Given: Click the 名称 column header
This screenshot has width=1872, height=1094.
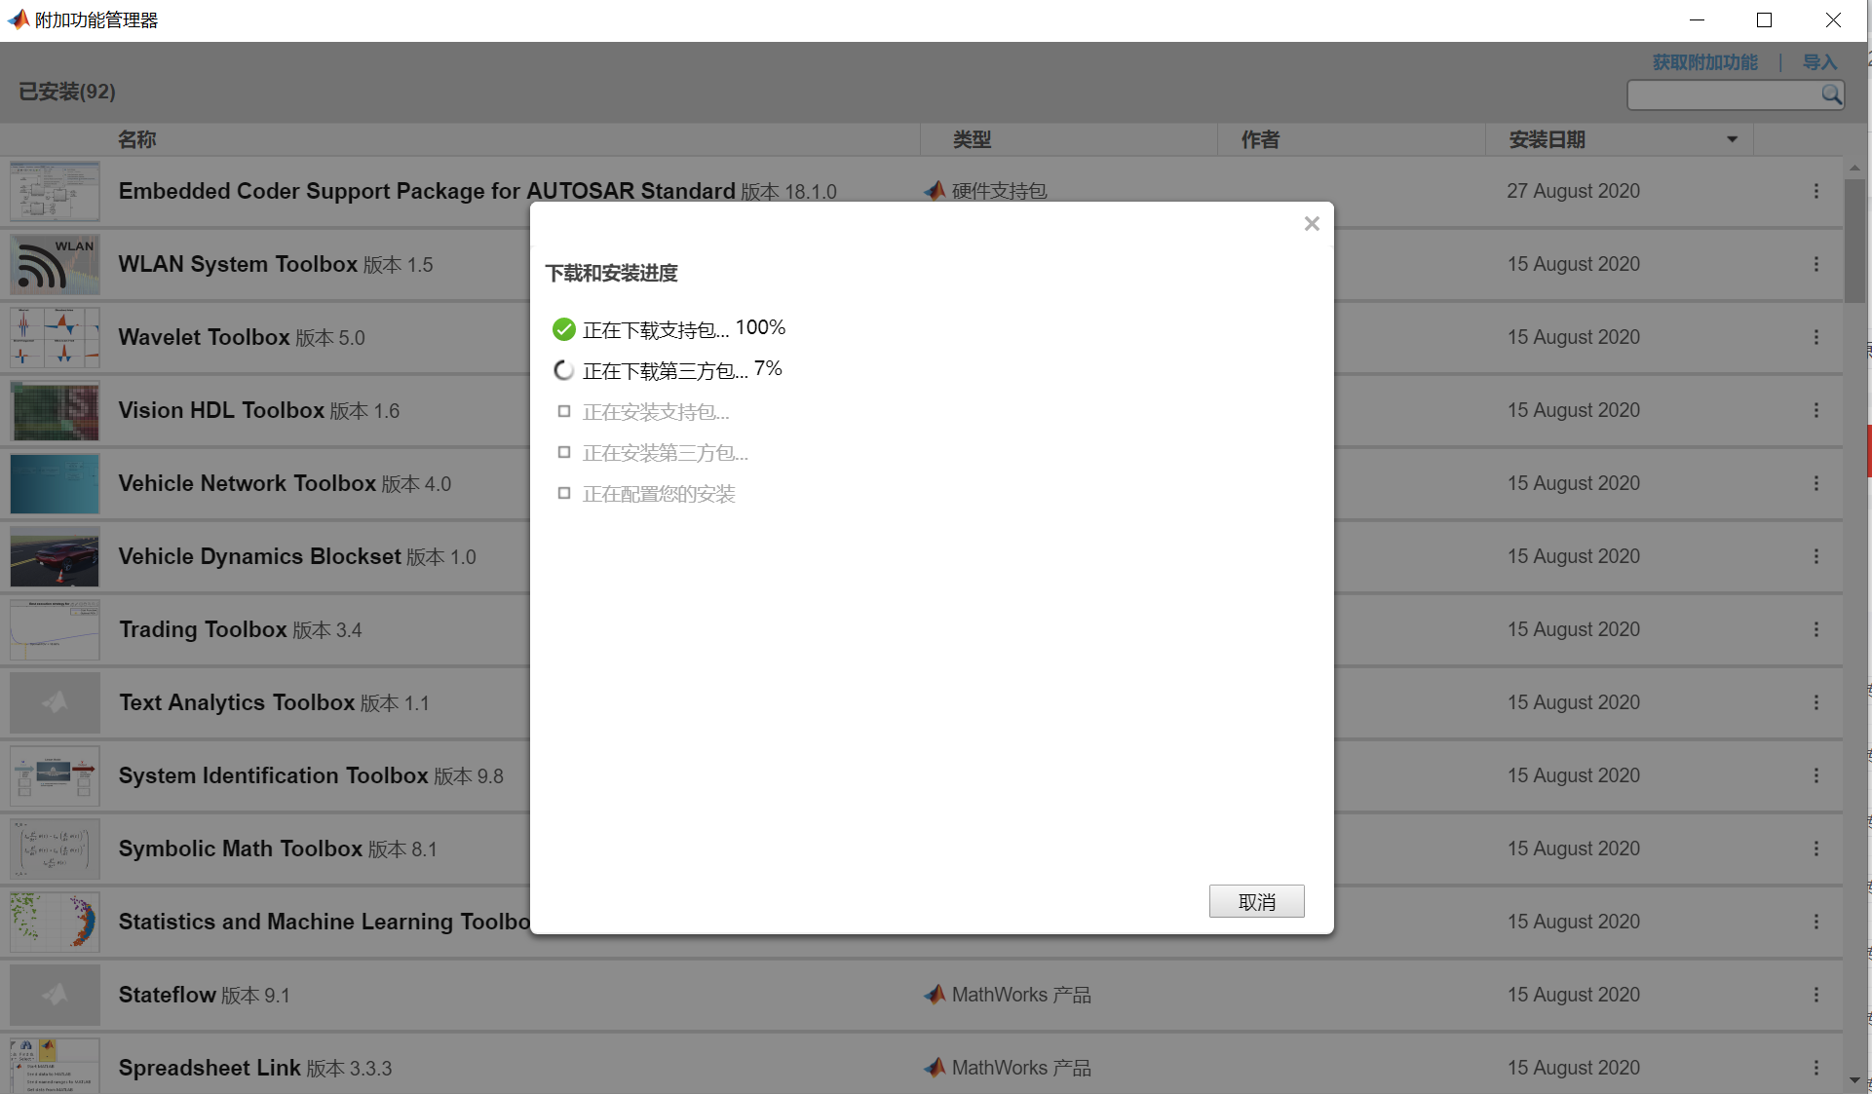Looking at the screenshot, I should point(137,139).
